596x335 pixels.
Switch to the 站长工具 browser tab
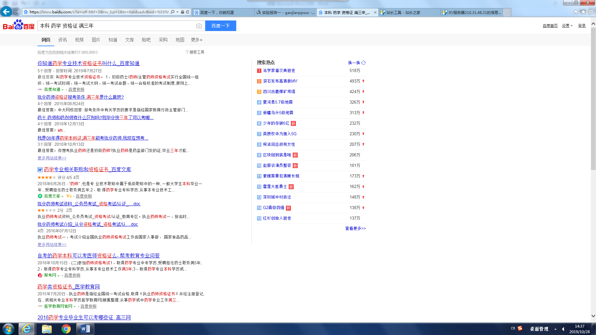[404, 12]
